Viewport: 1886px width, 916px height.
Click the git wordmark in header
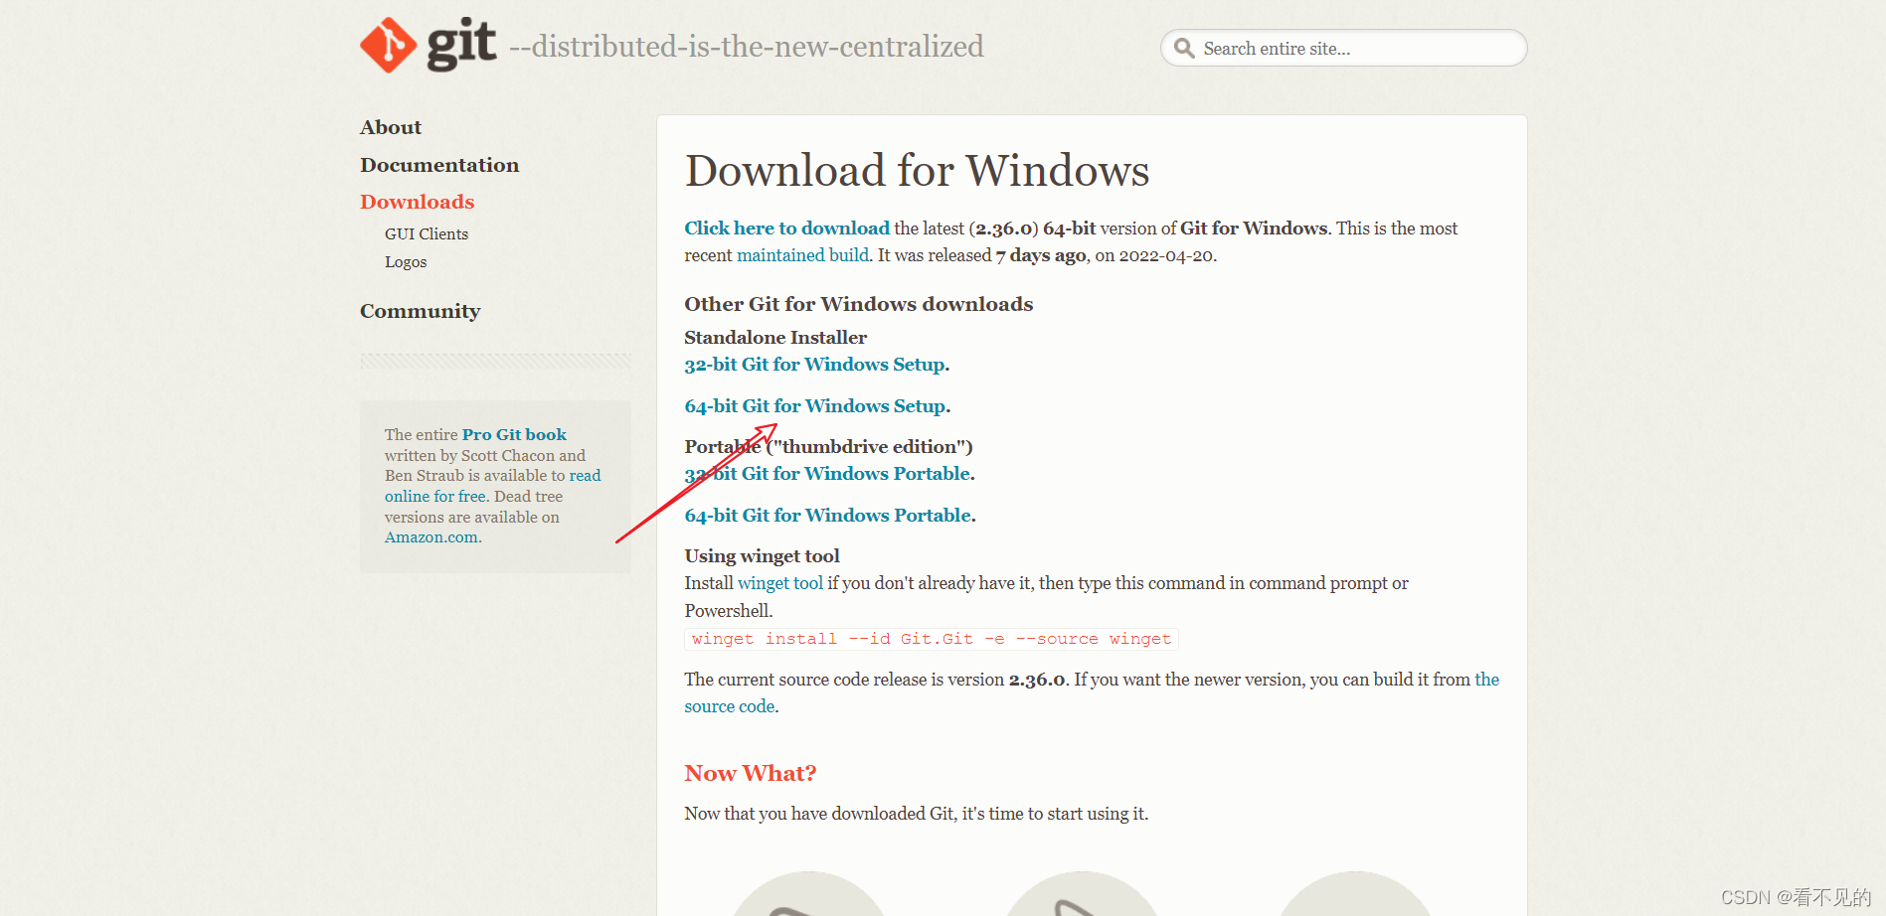(461, 45)
